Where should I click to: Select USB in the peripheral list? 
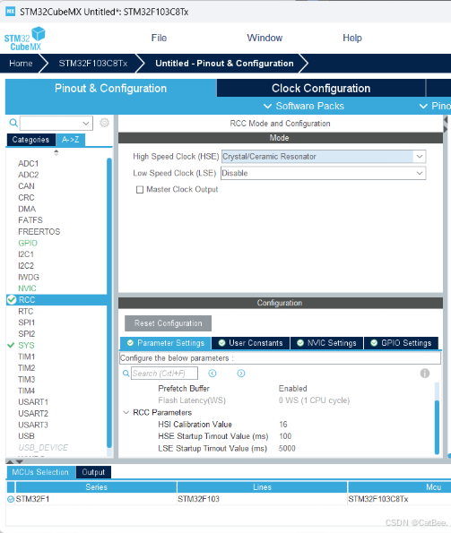[x=26, y=436]
